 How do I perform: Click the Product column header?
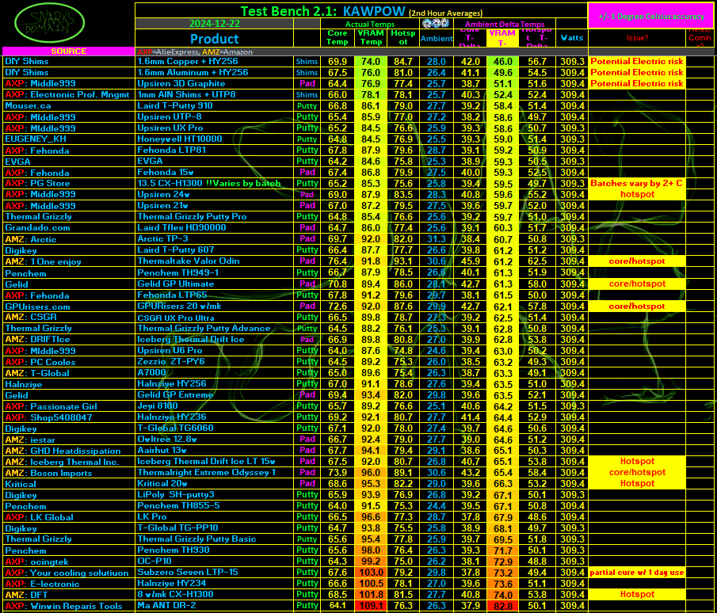tap(215, 39)
